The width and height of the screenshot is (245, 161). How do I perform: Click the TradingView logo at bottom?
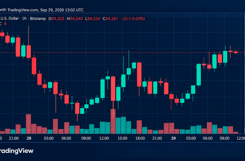16,151
